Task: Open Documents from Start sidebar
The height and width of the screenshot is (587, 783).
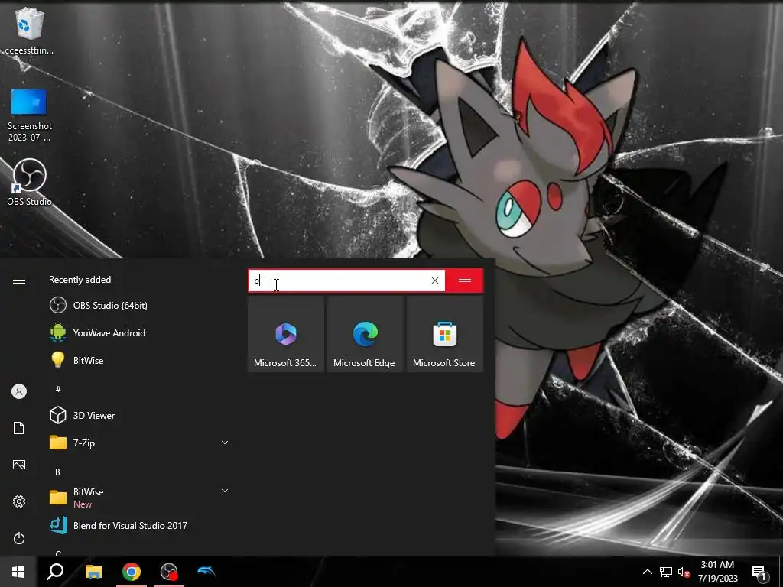Action: pyautogui.click(x=19, y=428)
